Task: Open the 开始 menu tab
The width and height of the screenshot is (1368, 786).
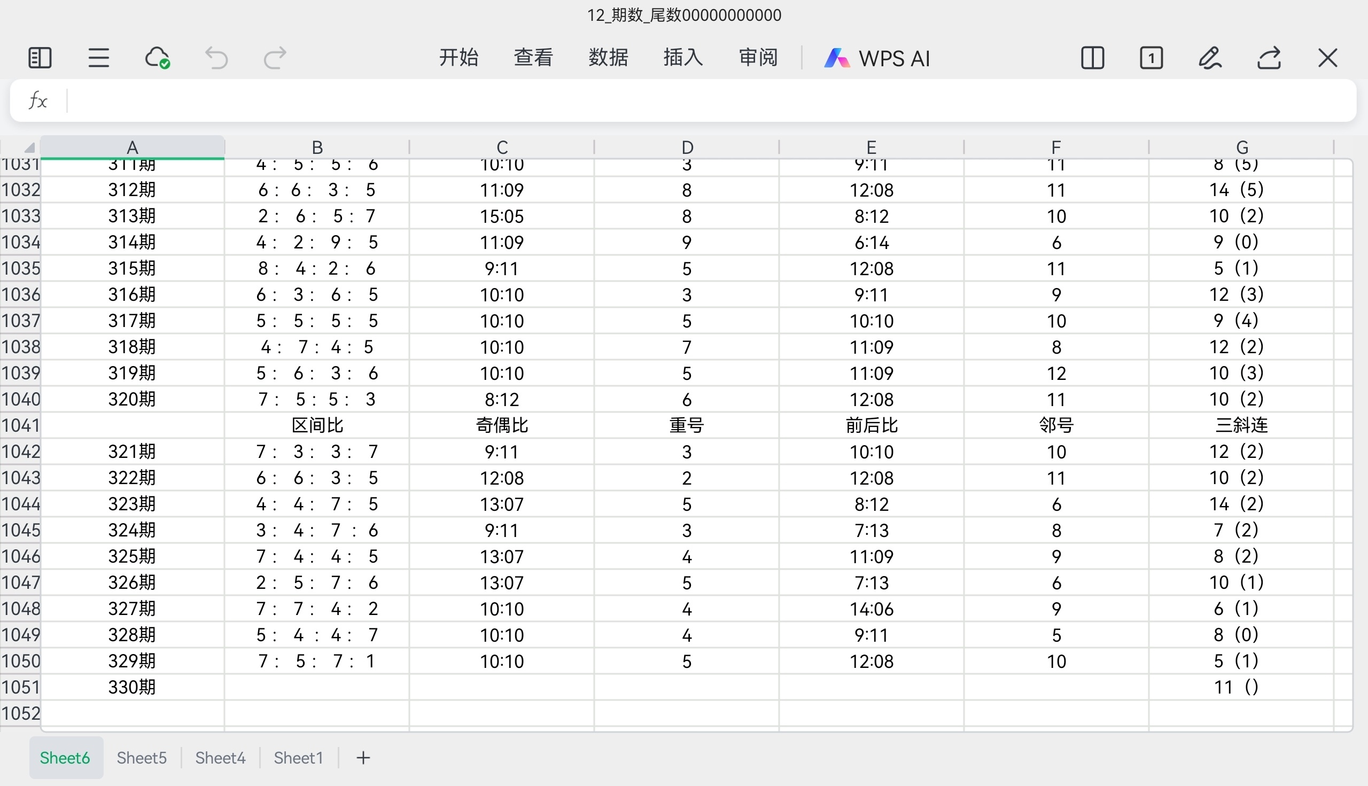Action: coord(458,57)
